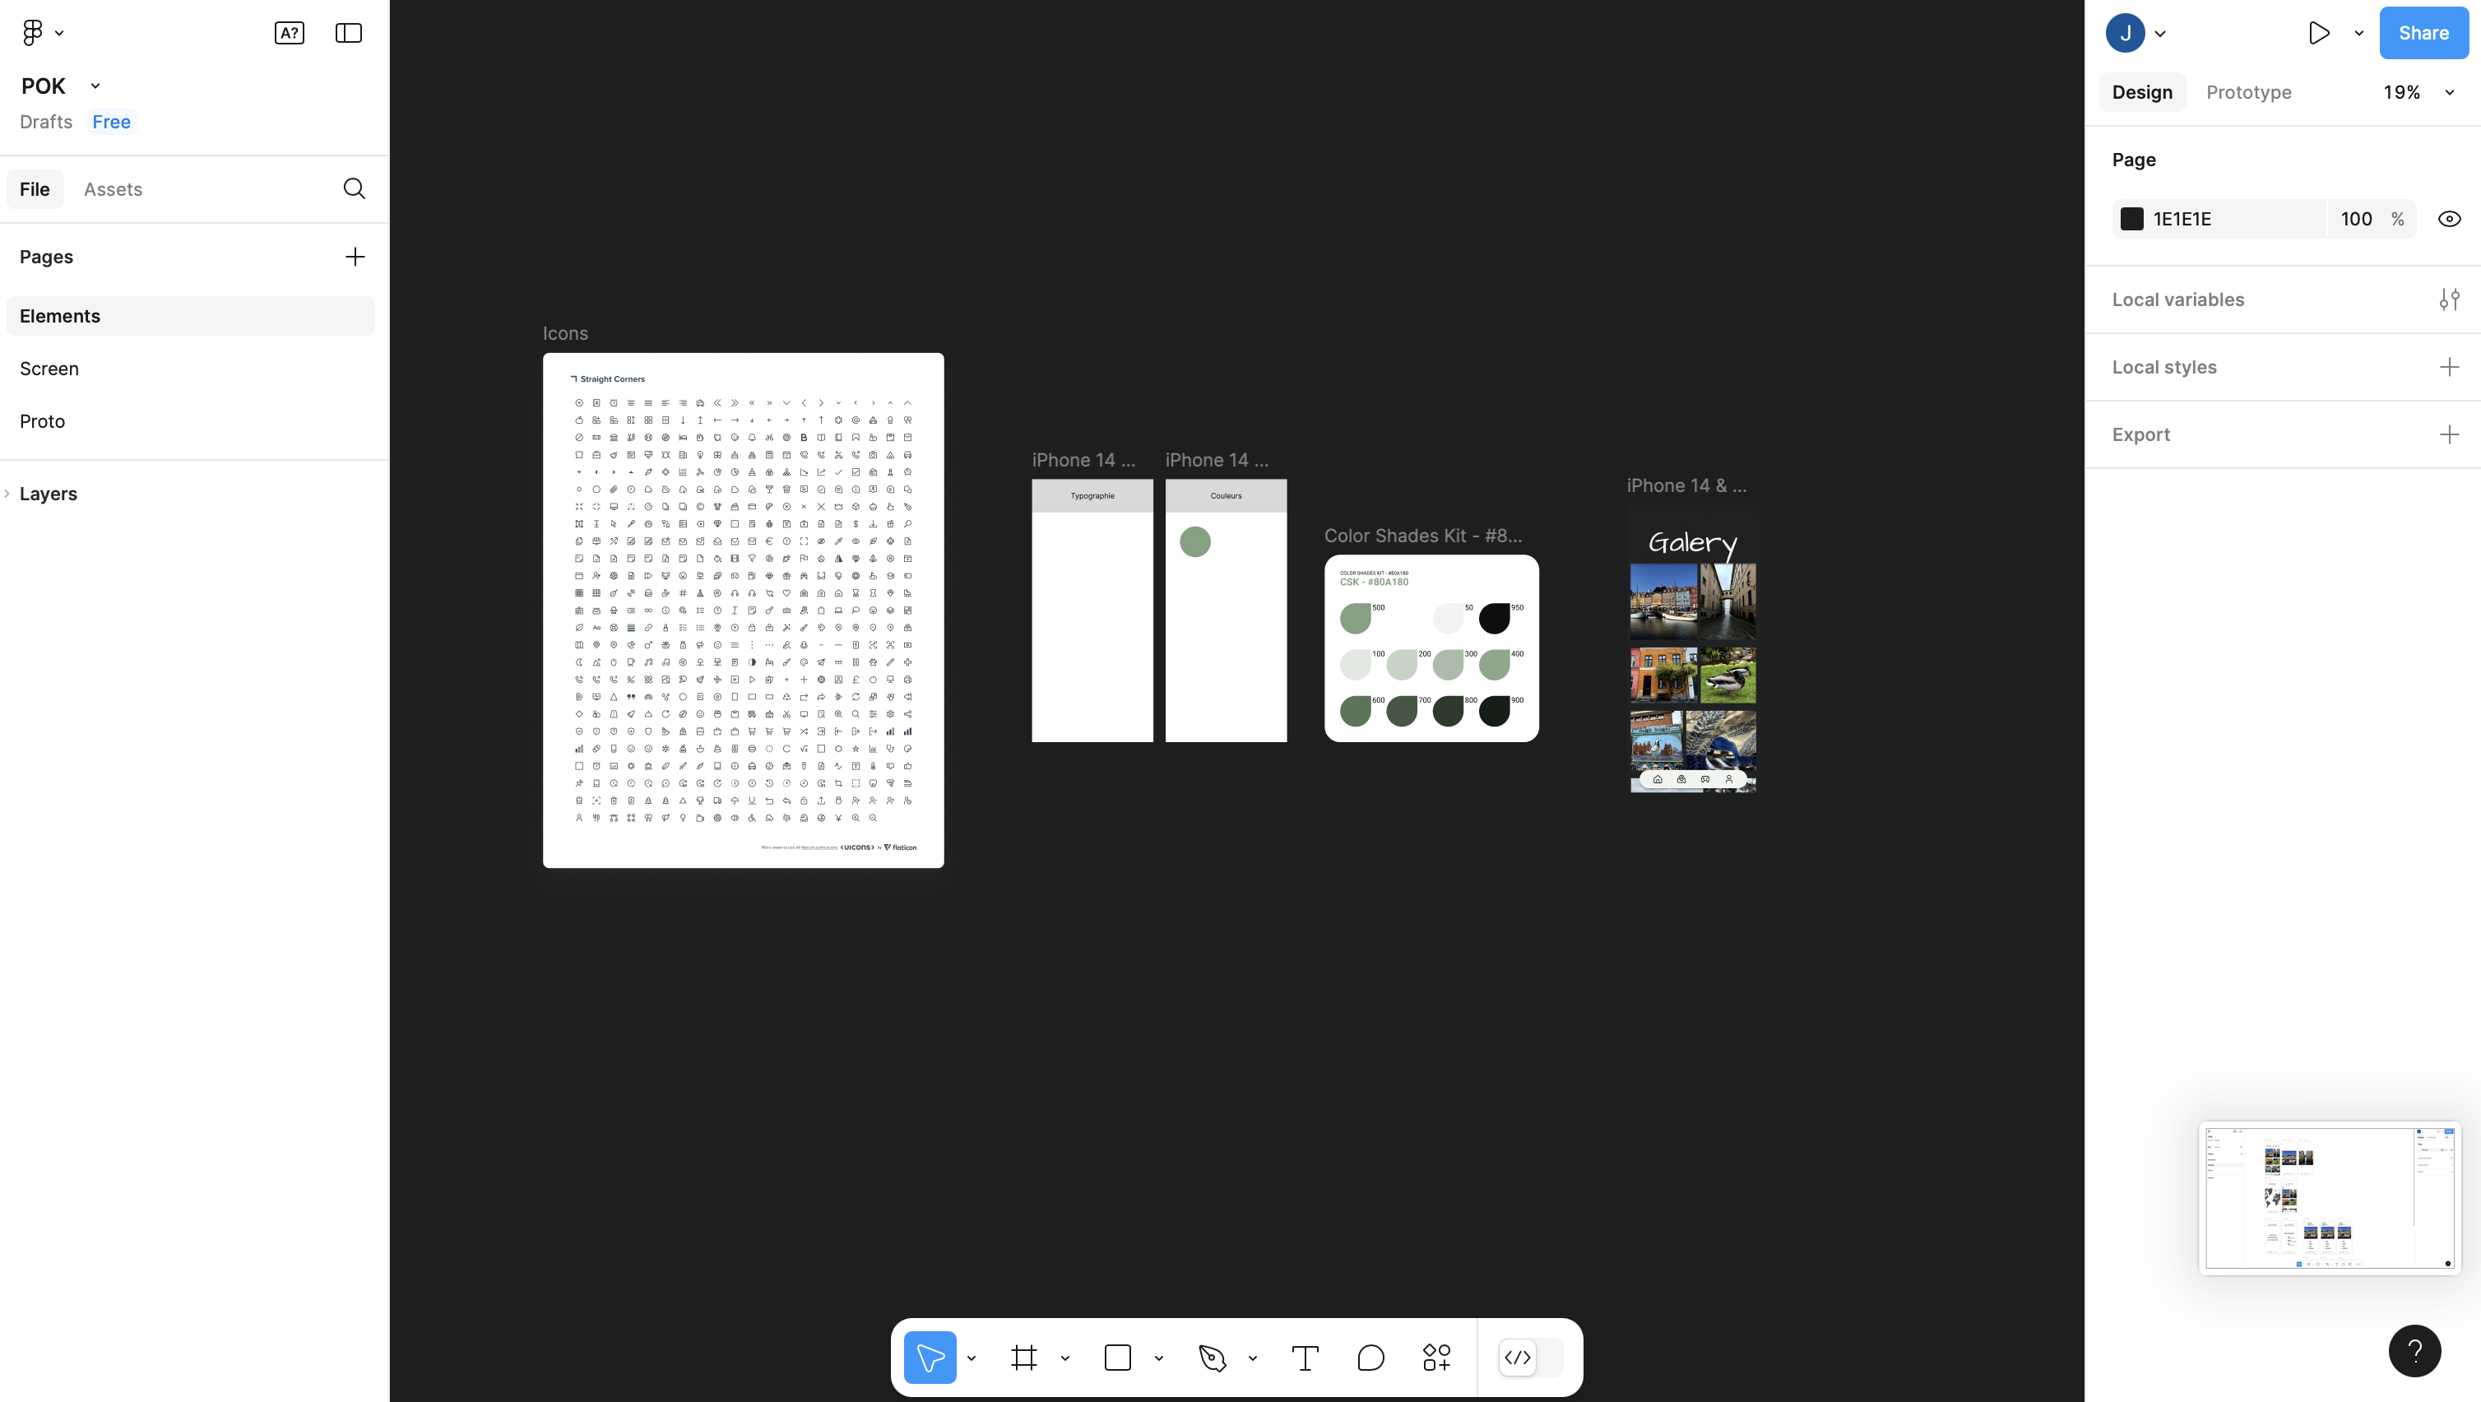Open the Actions components tool
Image resolution: width=2481 pixels, height=1402 pixels.
(x=1436, y=1358)
